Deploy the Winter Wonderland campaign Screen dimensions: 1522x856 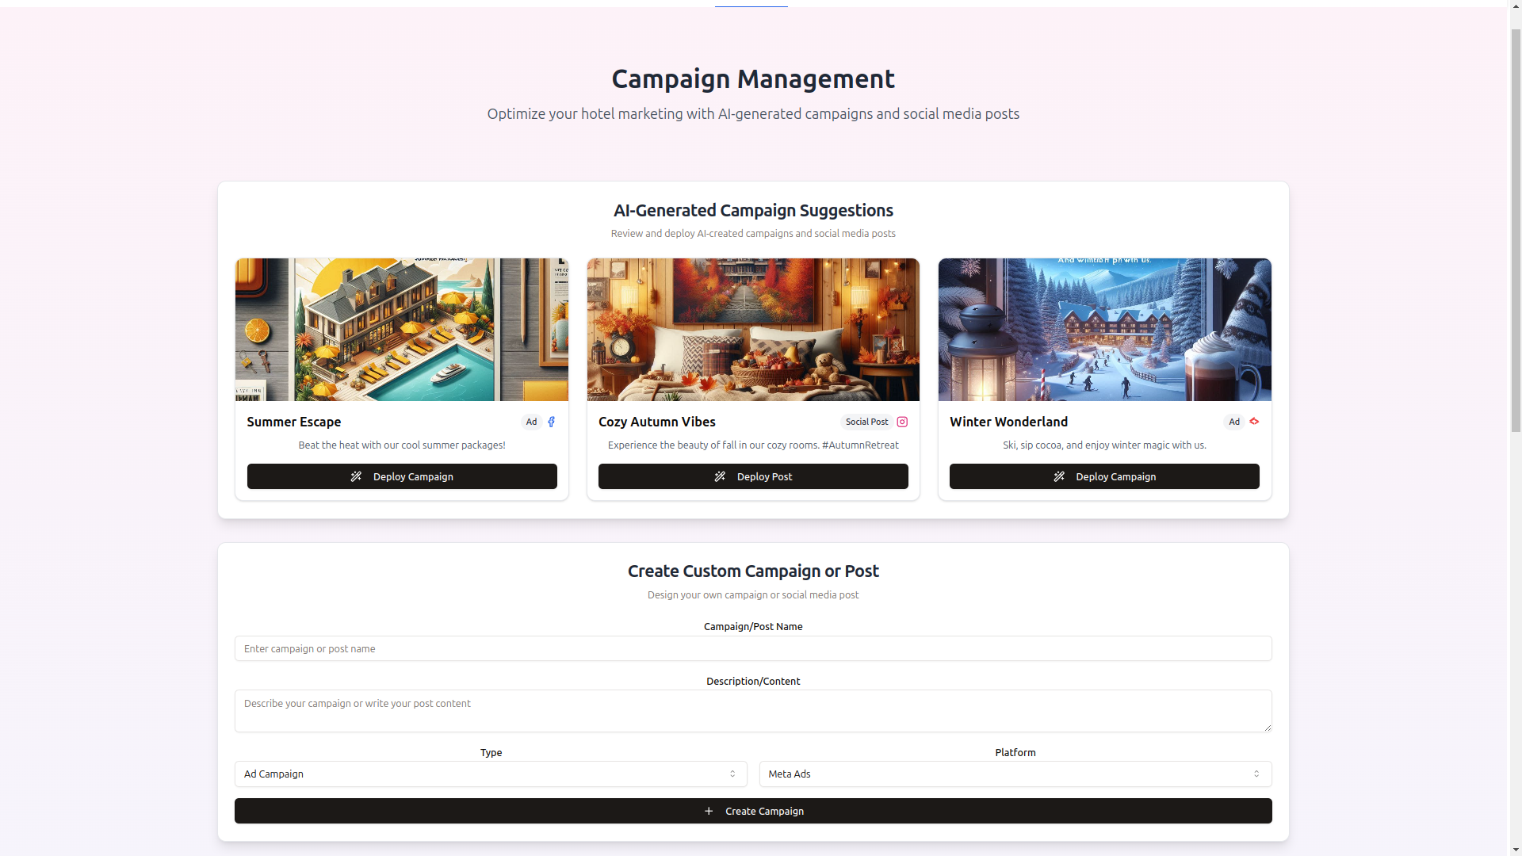pos(1104,476)
